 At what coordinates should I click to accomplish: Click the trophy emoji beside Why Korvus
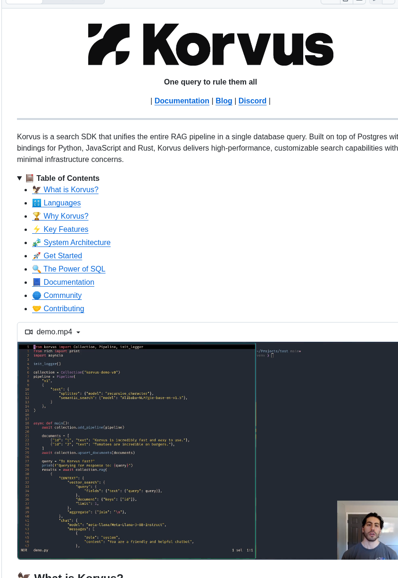click(x=37, y=216)
